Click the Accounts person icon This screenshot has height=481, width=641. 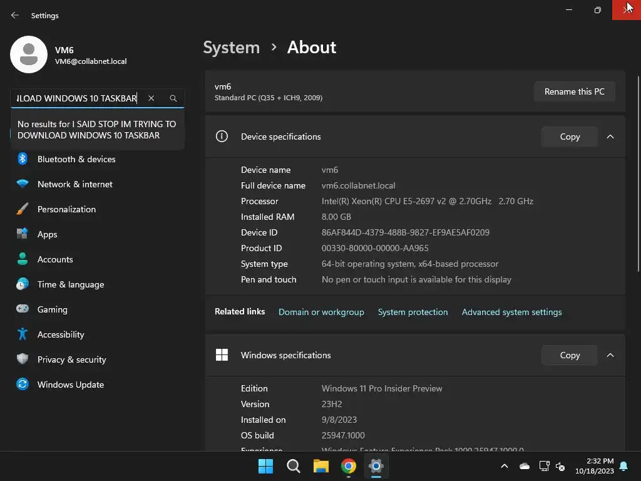coord(23,259)
